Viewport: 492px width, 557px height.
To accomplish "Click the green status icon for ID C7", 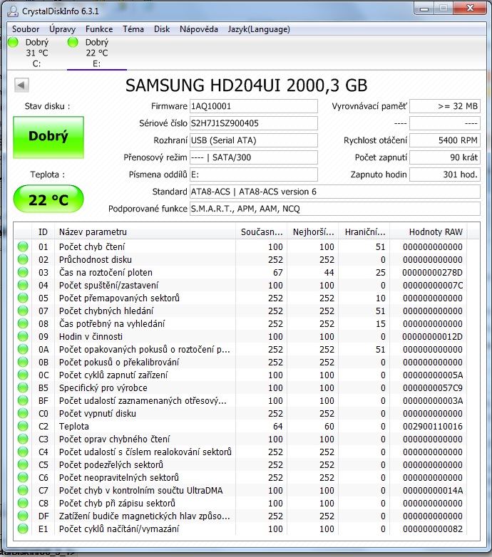I will (23, 490).
